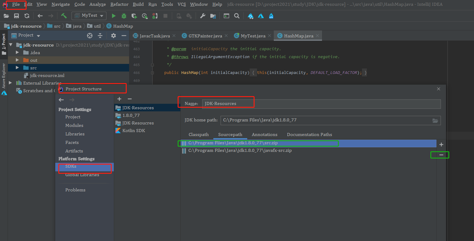Viewport: 474px width, 241px height.
Task: Close the HashMap.java tab
Action: 317,36
